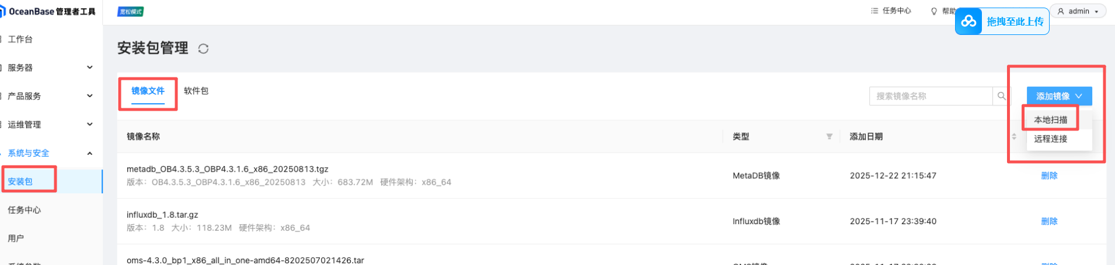
Task: Click the 添加日期 sort arrows
Action: coord(1014,136)
